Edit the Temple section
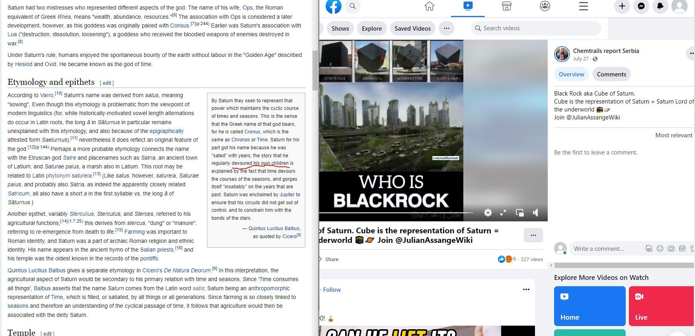This screenshot has height=336, width=695. coord(47,334)
